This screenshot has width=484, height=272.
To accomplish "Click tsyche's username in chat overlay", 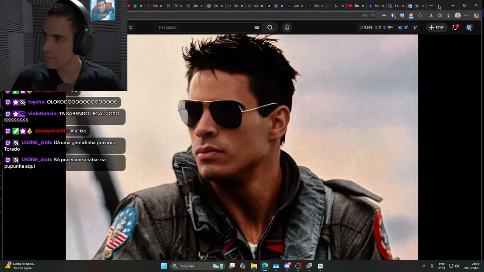I will [x=37, y=102].
